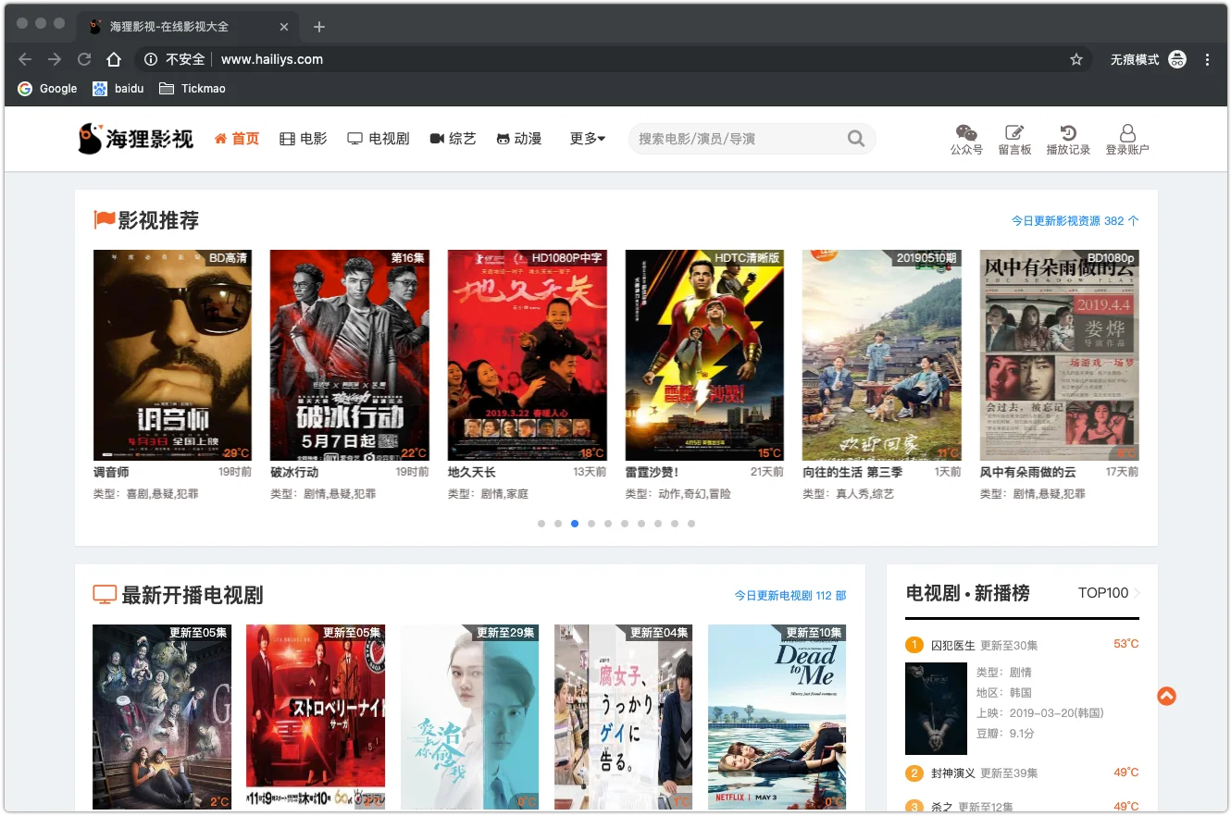This screenshot has height=816, width=1231.
Task: Open the 调音师 movie poster
Action: coord(172,355)
